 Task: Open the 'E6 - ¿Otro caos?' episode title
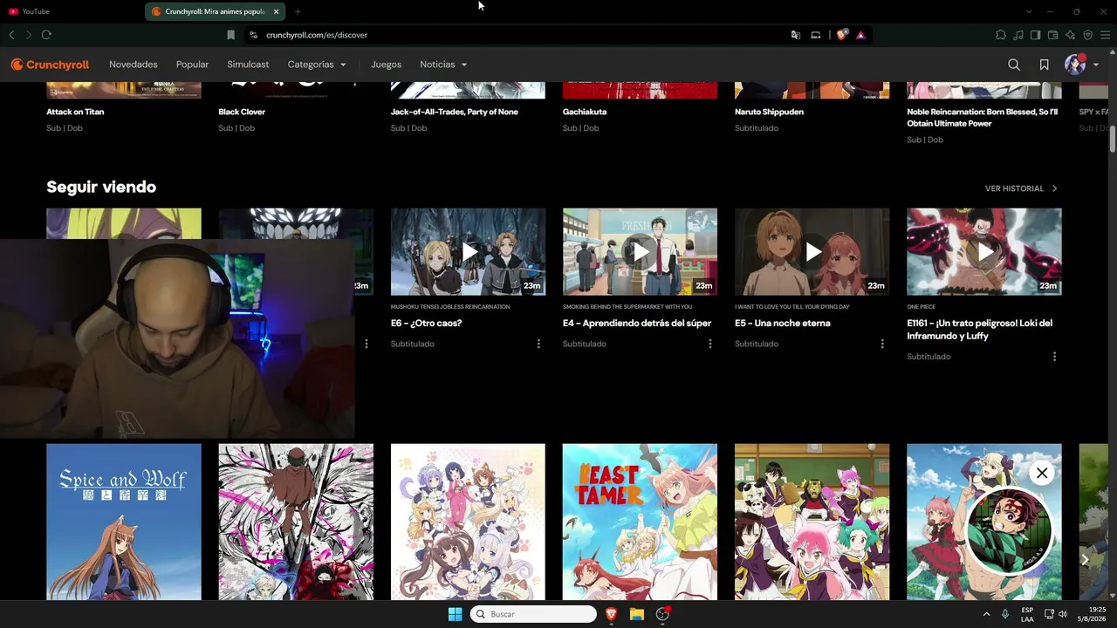click(x=426, y=323)
